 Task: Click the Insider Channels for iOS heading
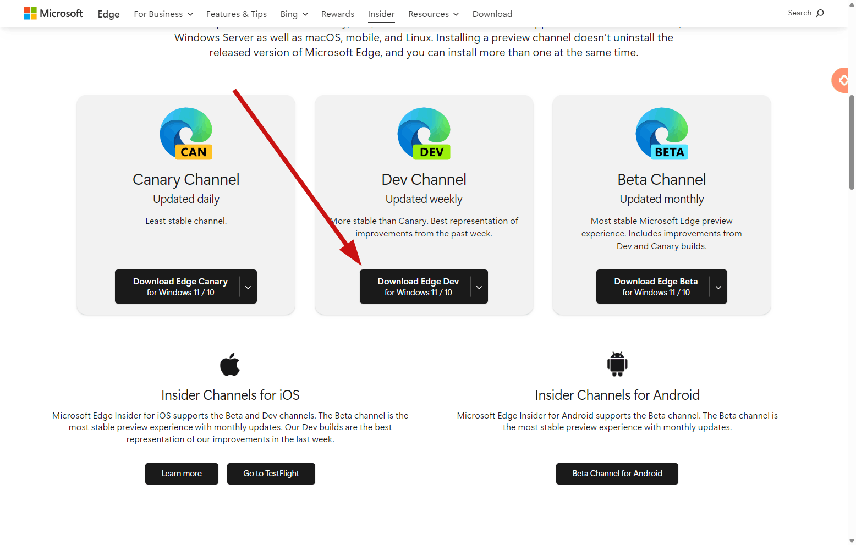coord(231,395)
